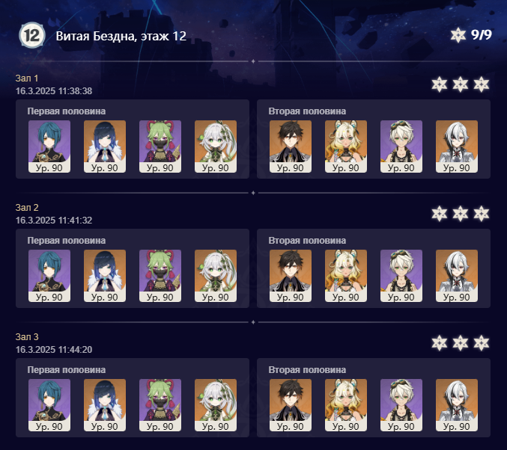Click dark-blue bob-haired character in Зал 2
507x450 pixels.
tap(105, 276)
